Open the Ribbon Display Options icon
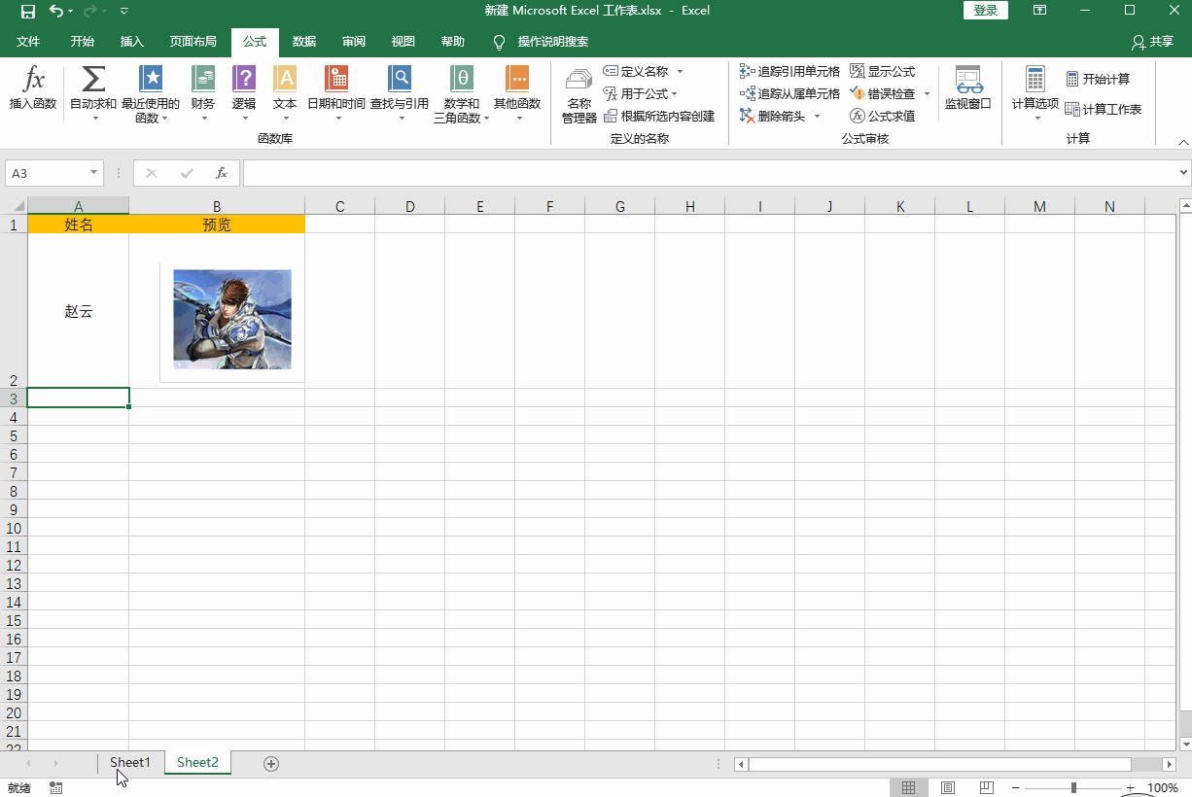Image resolution: width=1192 pixels, height=797 pixels. pos(1040,10)
